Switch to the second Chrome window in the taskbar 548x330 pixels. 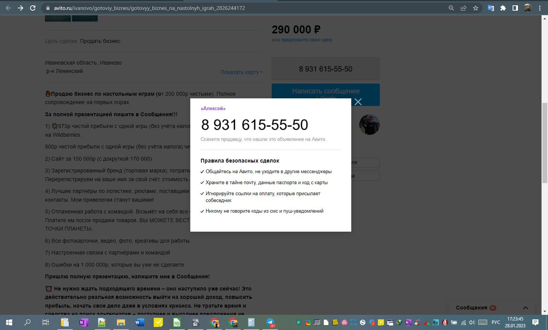click(233, 322)
